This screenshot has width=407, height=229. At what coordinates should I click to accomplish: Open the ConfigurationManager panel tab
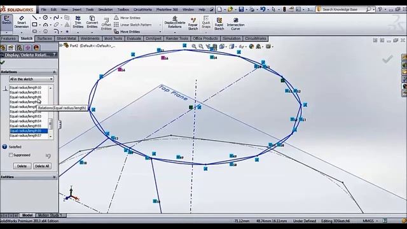pyautogui.click(x=19, y=48)
